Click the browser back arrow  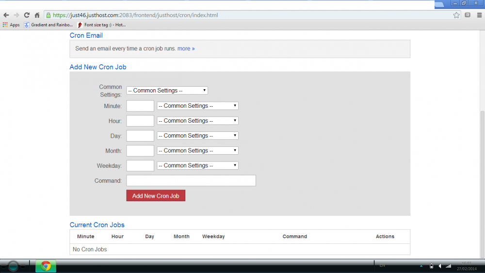click(x=6, y=15)
